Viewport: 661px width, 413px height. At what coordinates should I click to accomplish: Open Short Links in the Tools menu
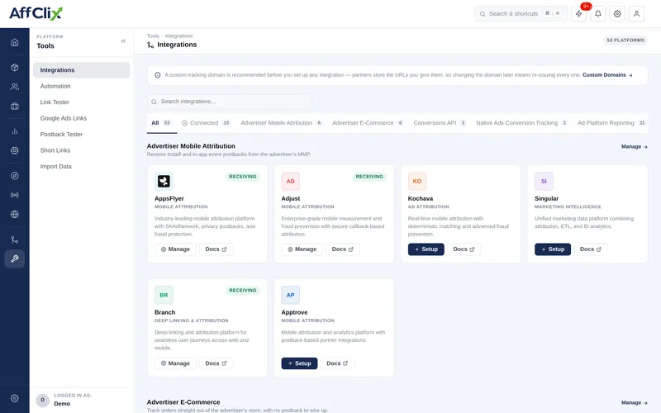click(81, 150)
